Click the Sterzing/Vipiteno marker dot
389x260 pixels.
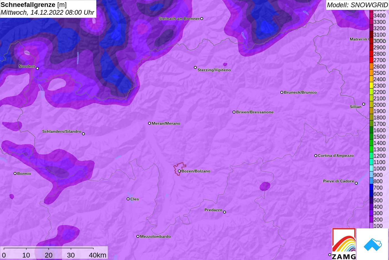click(195, 67)
